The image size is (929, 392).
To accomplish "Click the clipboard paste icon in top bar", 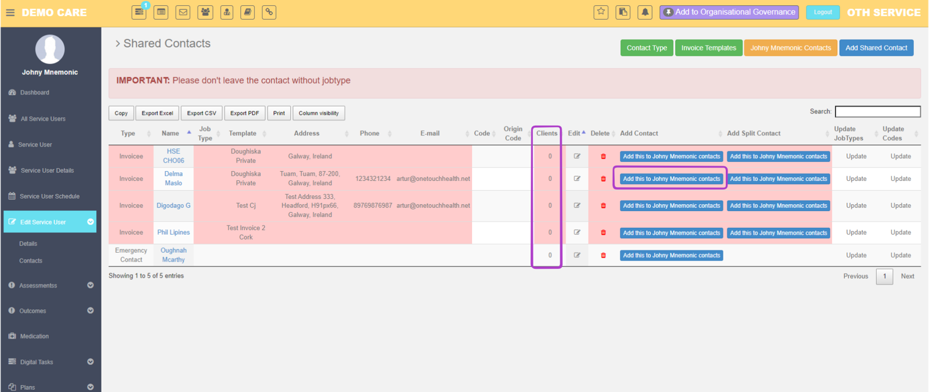I will click(623, 12).
